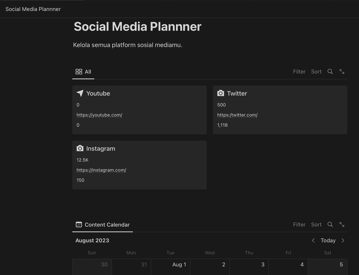Go to the next month in calendar
359x275 pixels.
click(343, 240)
